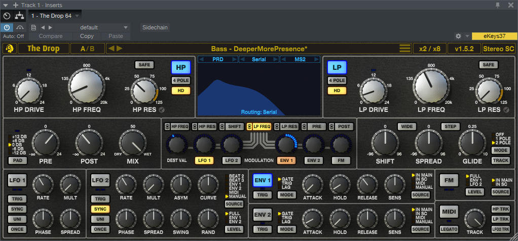The height and width of the screenshot is (241, 518).
Task: Open the Stereo SC channel mode selector
Action: [x=498, y=49]
